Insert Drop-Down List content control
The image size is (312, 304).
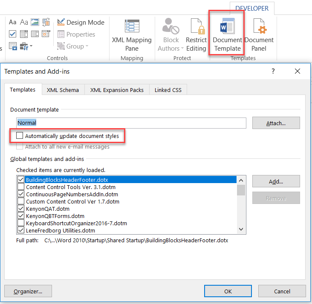[35, 34]
